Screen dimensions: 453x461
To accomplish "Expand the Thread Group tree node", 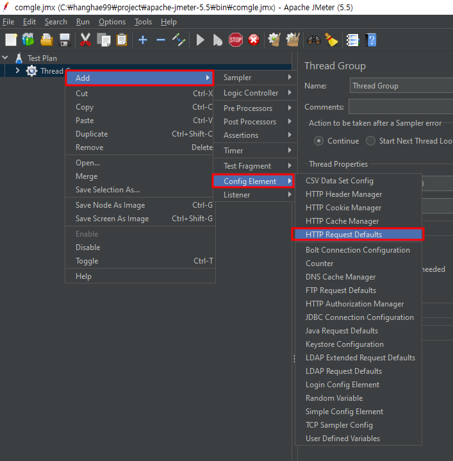I will tap(17, 71).
